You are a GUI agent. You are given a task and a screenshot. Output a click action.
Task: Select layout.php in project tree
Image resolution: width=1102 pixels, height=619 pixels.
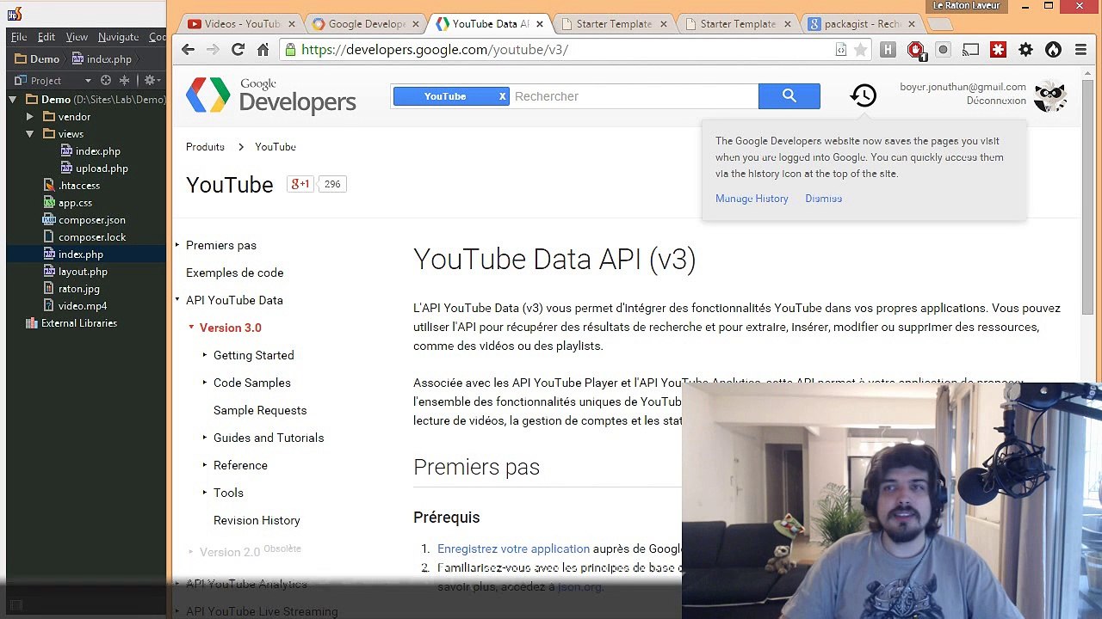coord(76,272)
